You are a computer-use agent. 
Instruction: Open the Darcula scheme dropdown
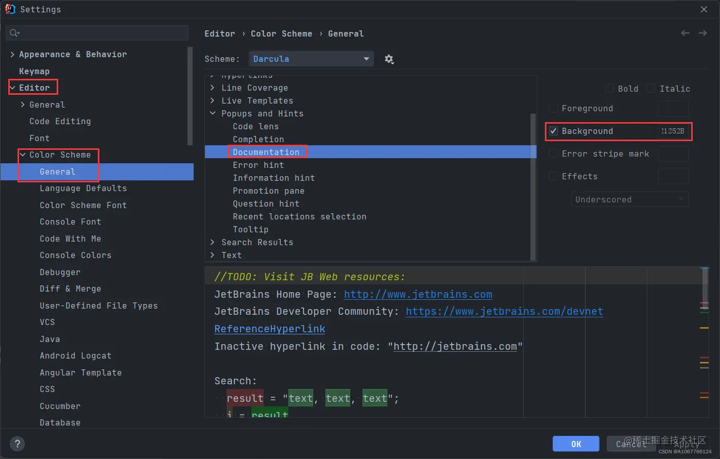[311, 59]
